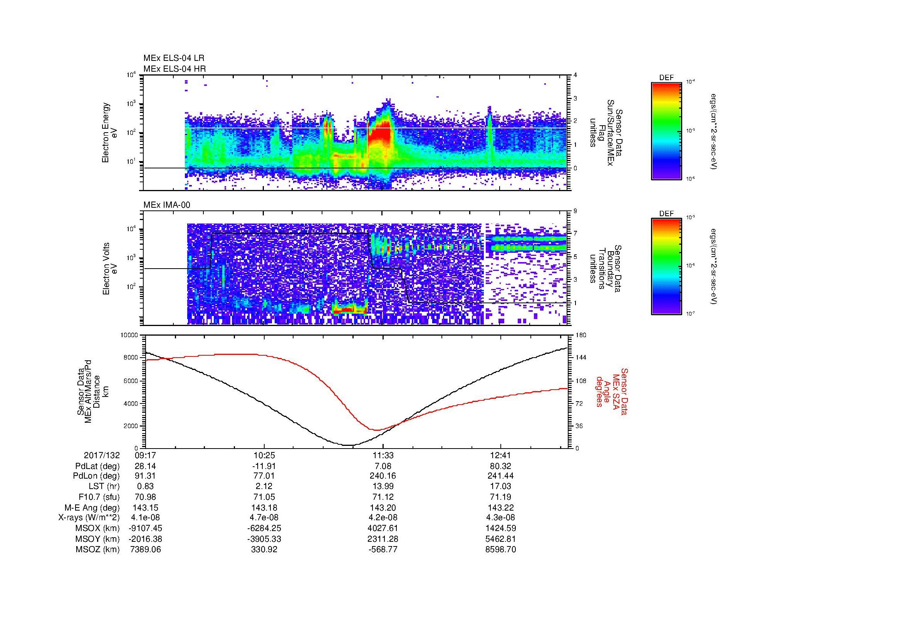Viewport: 901px width, 637px height.
Task: Click the MSOX value '4027.61'
Action: [383, 528]
